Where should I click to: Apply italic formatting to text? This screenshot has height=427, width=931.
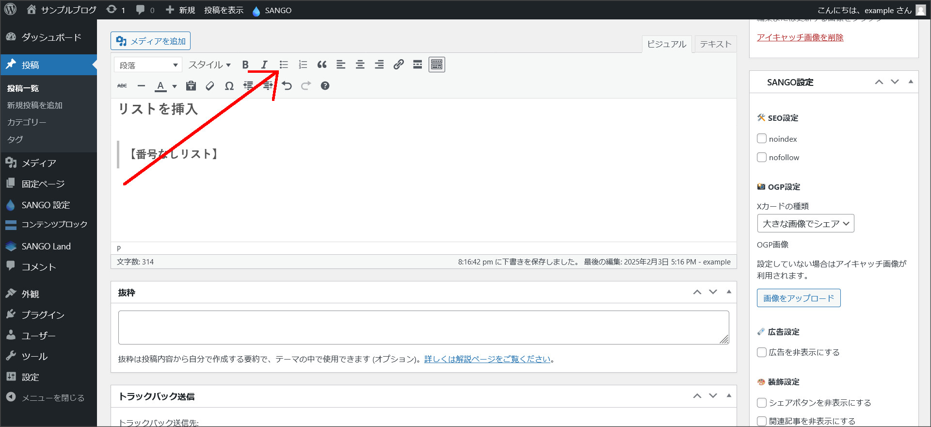(264, 65)
